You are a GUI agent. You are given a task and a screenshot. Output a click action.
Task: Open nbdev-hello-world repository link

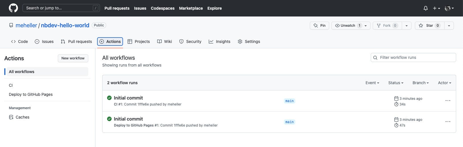coord(65,25)
